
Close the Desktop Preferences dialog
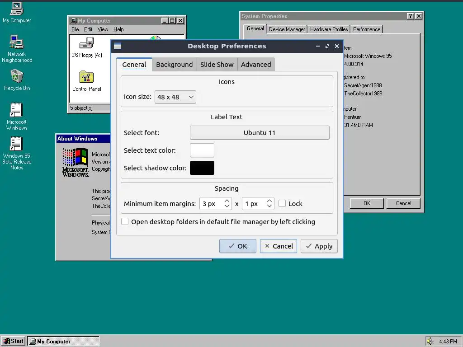[x=336, y=46]
